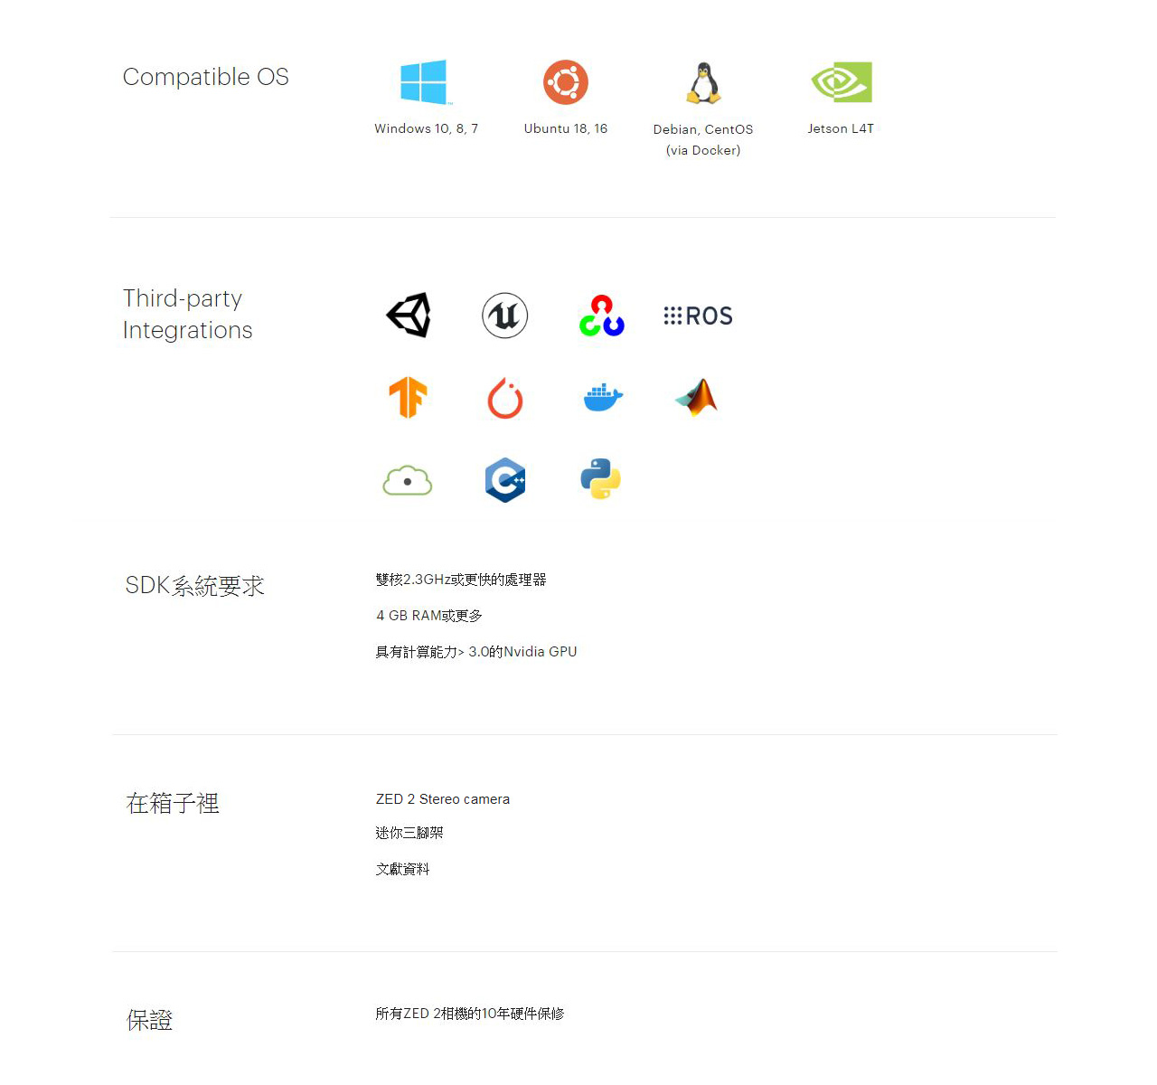Click the Linux Tux penguin icon

pyautogui.click(x=703, y=83)
